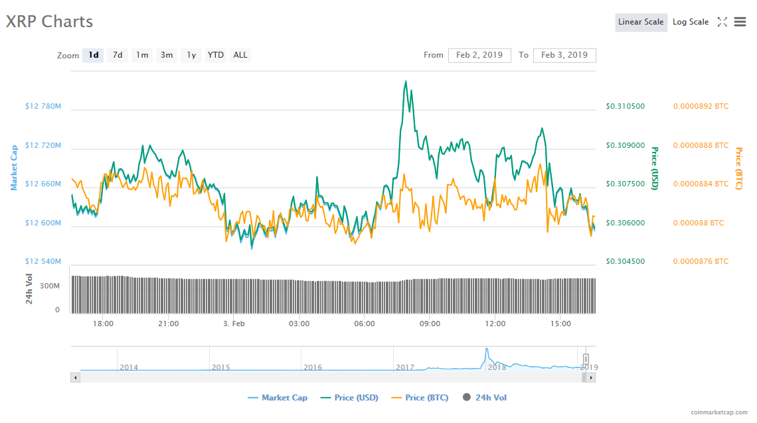Toggle 24h Vol series in legend
This screenshot has height=423, width=757.
coord(485,398)
